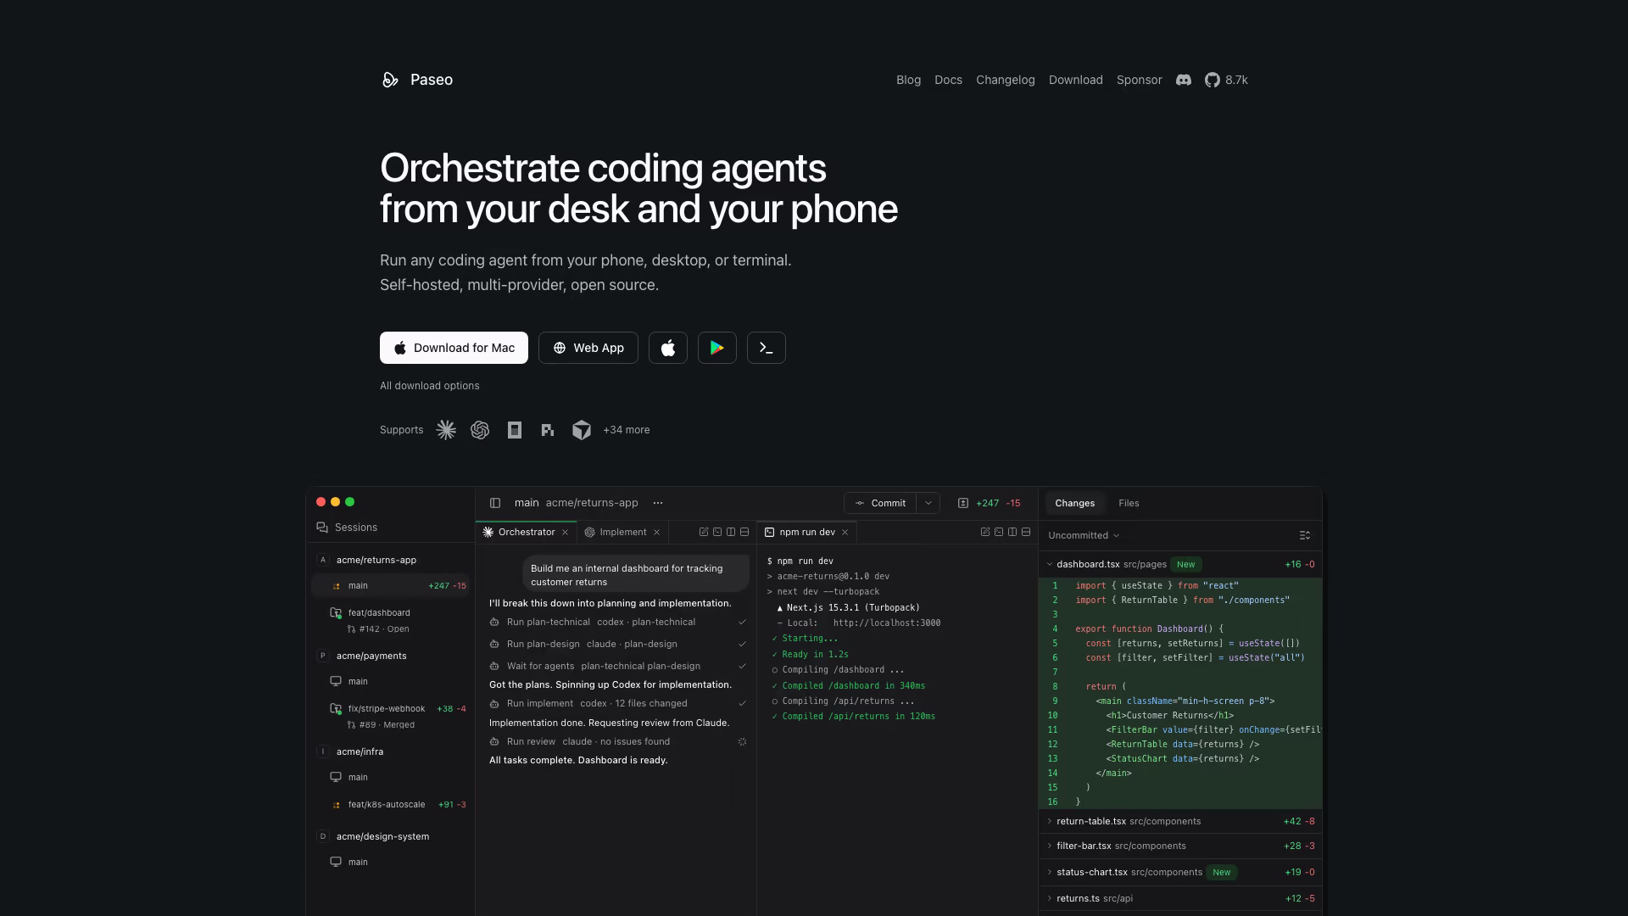Click the Web App button
The image size is (1628, 916).
(588, 348)
